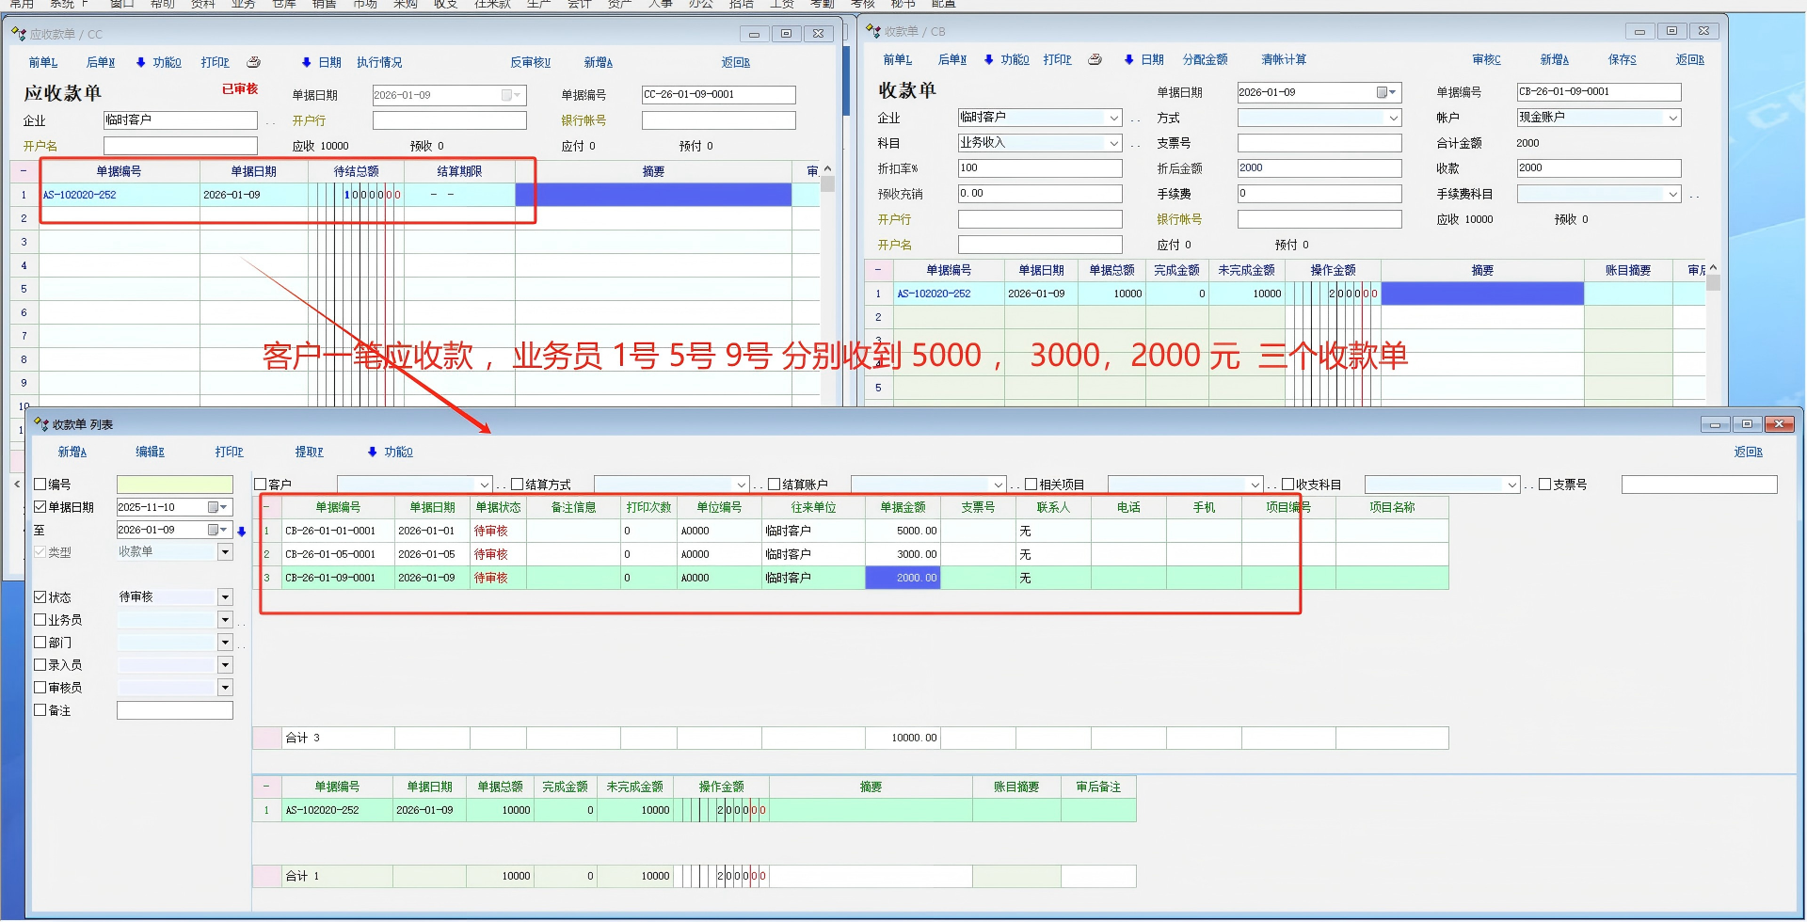The height and width of the screenshot is (922, 1807).
Task: Open 清帐计算 in the 收款单 toolbar
Action: click(1283, 59)
